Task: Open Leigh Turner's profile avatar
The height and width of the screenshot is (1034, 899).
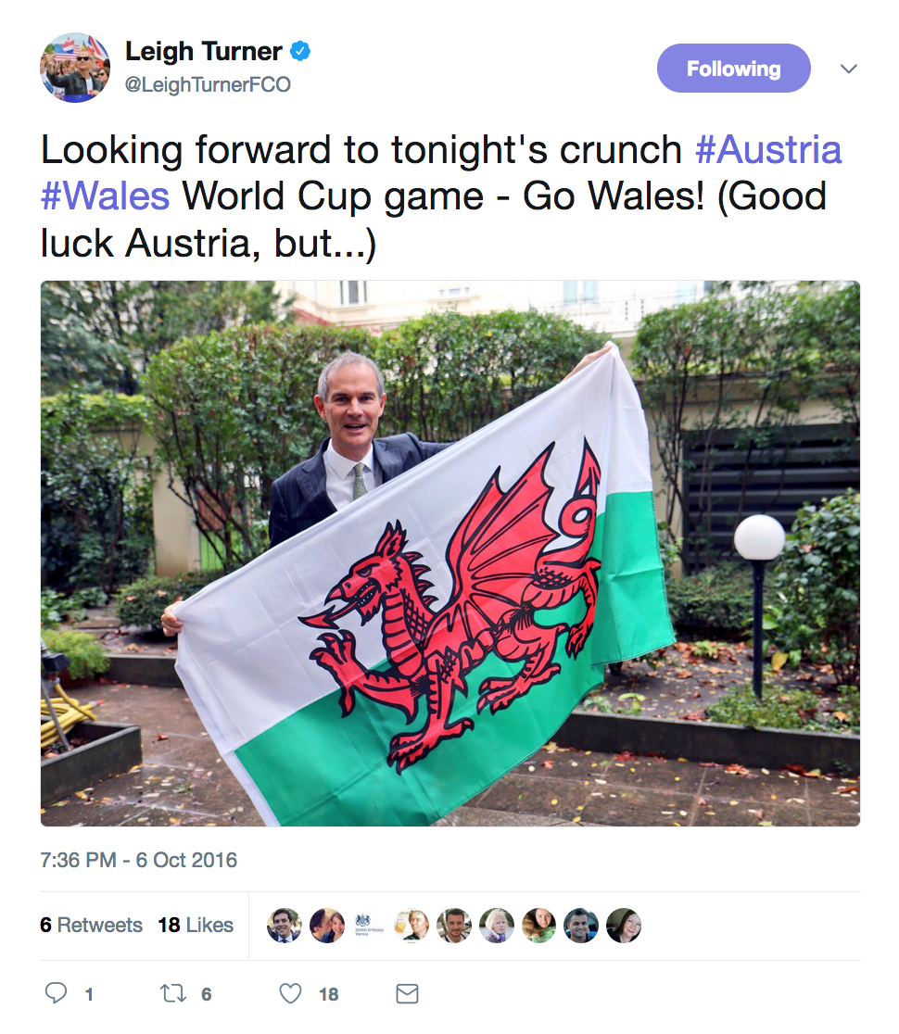Action: pyautogui.click(x=74, y=68)
